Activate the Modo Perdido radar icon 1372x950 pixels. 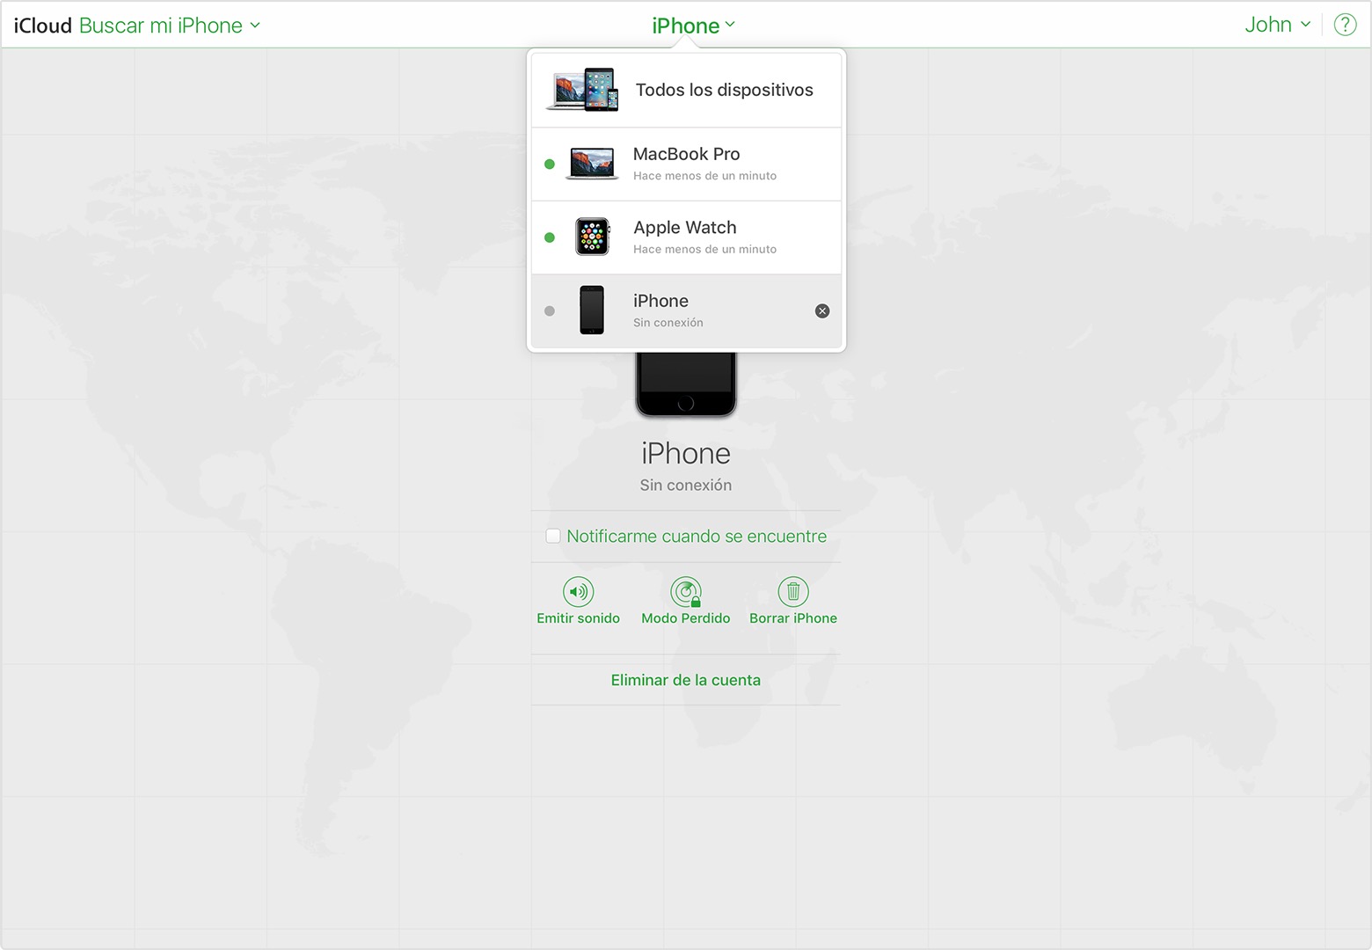click(685, 591)
